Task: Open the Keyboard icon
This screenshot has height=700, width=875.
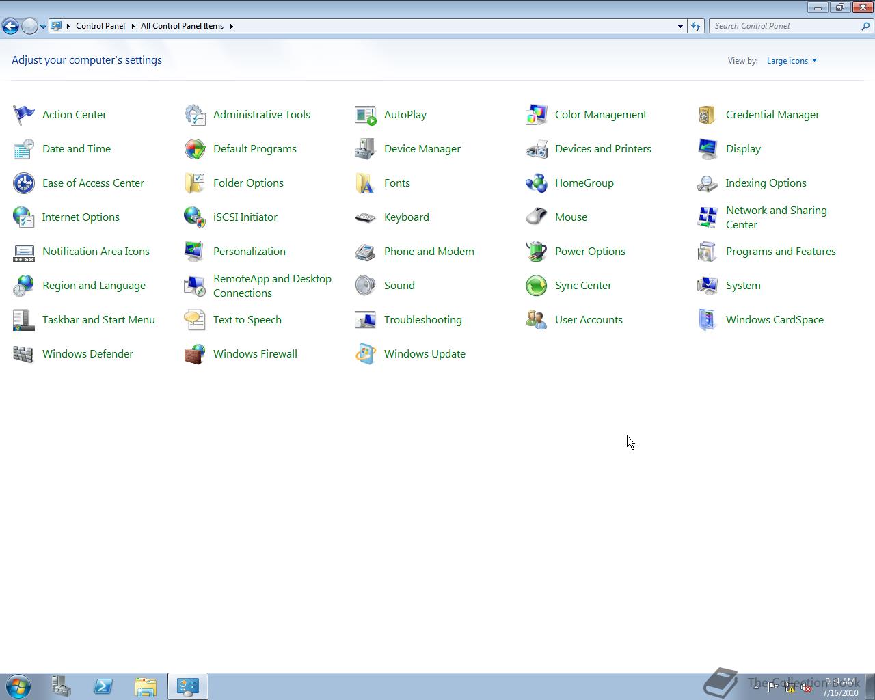Action: pyautogui.click(x=366, y=217)
